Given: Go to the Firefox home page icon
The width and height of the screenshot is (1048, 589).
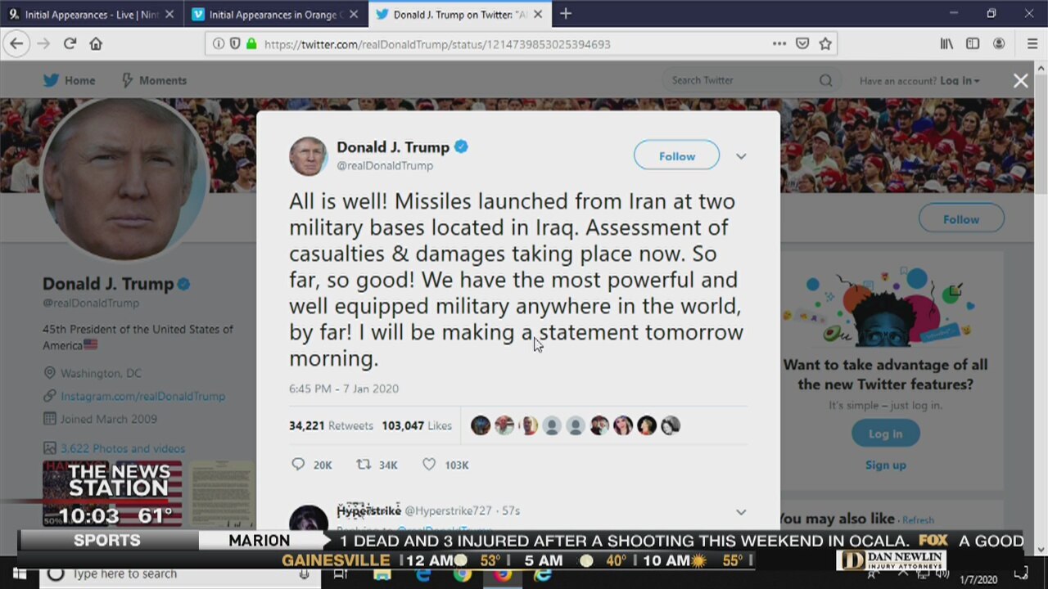Looking at the screenshot, I should point(96,44).
